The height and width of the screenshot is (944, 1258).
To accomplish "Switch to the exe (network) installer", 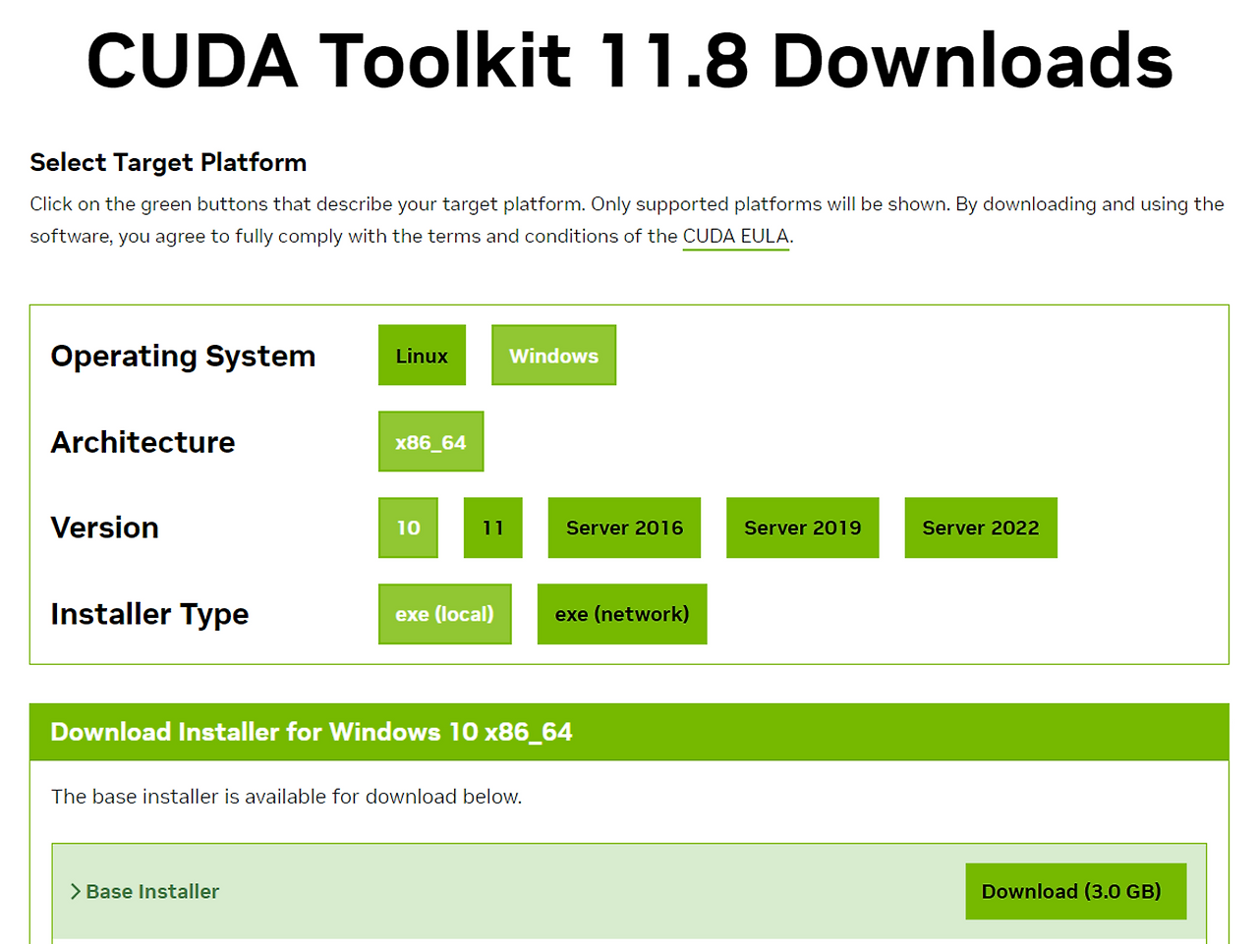I will pos(621,613).
